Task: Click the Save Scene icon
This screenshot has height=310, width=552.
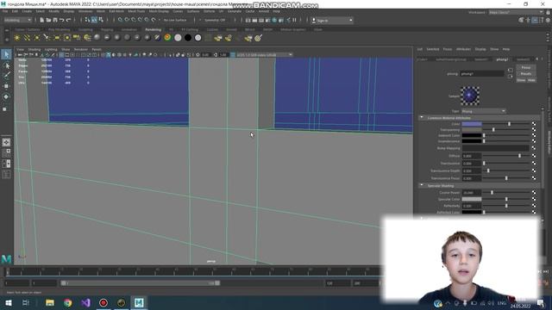Action: tap(55, 20)
